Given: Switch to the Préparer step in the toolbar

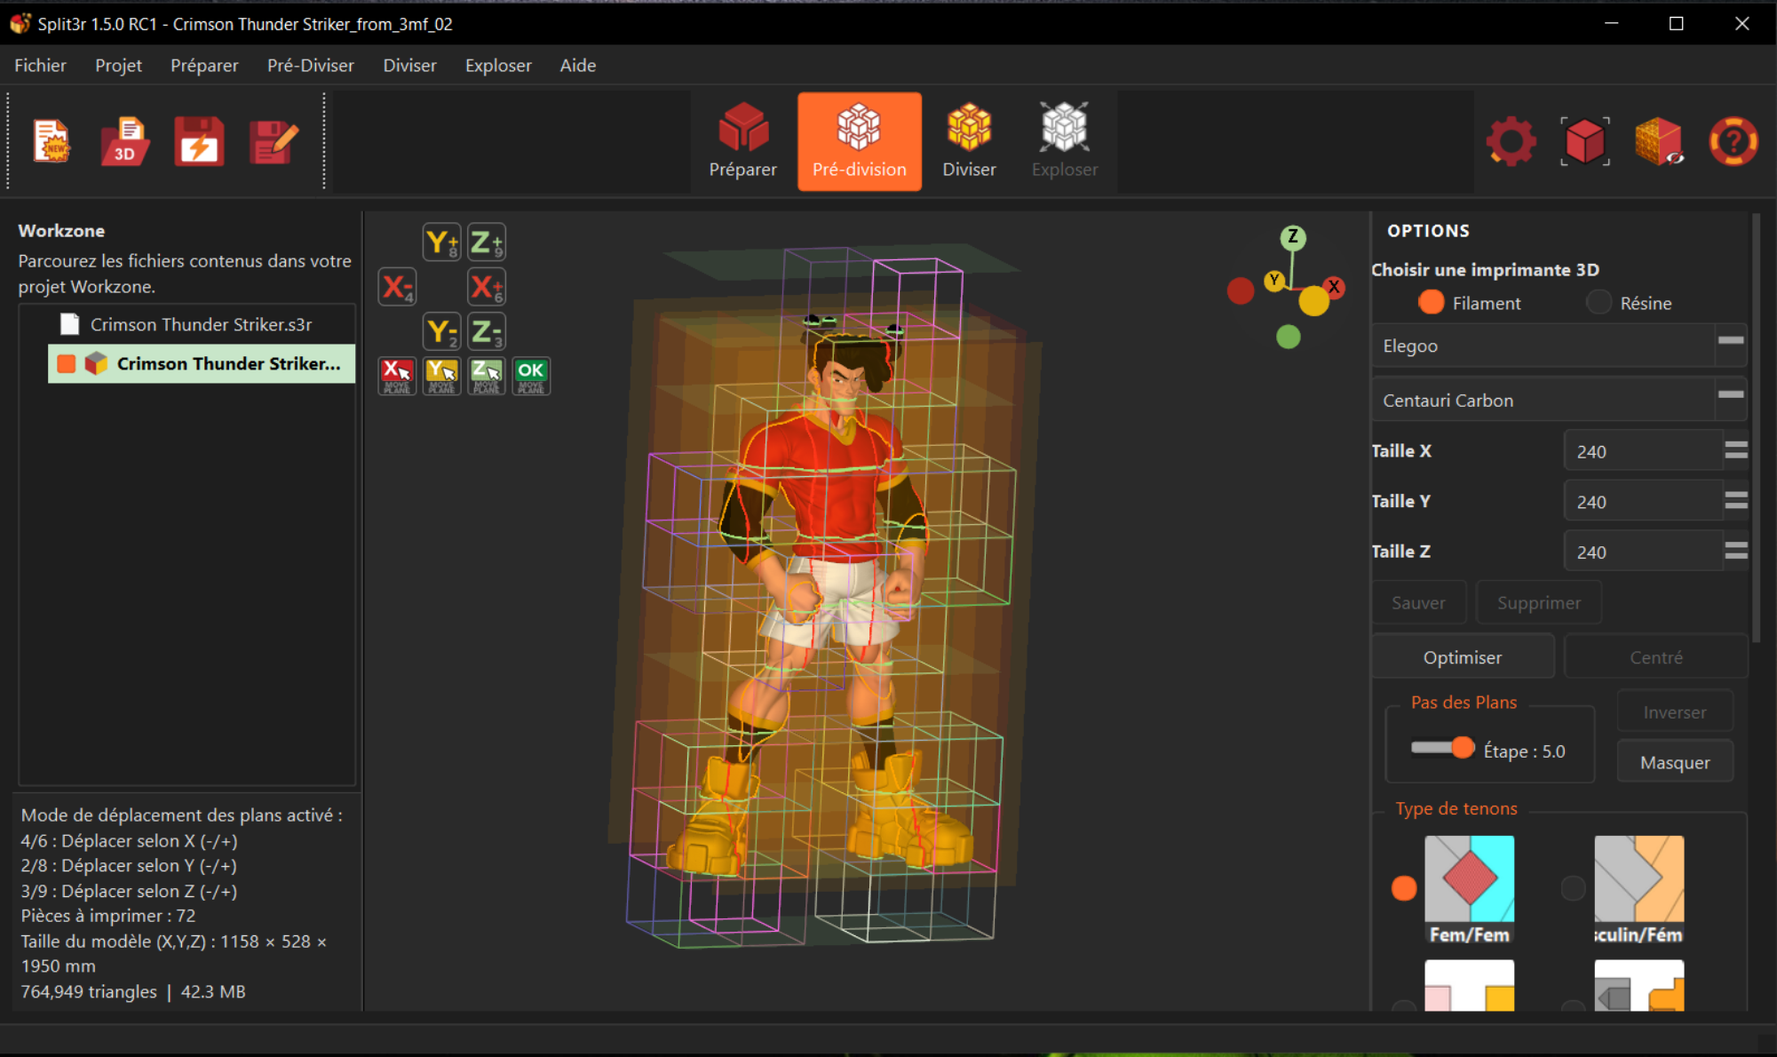Looking at the screenshot, I should 743,141.
